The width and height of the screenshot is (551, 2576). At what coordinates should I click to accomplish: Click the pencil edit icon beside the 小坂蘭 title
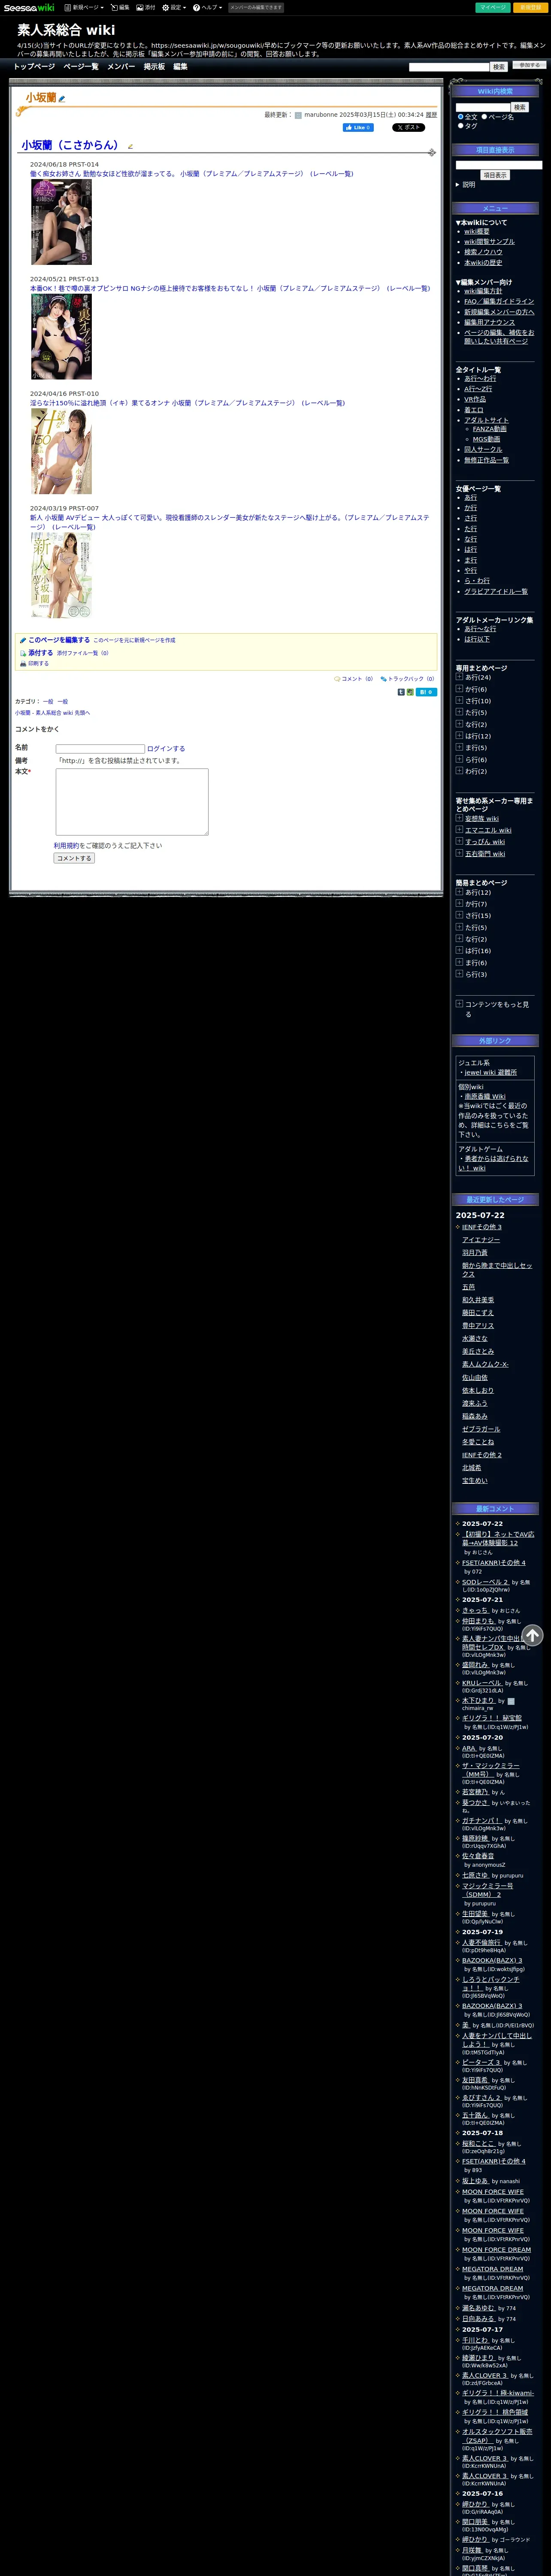pos(62,99)
